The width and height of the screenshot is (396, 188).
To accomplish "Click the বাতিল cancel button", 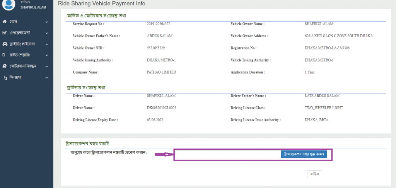I will click(314, 174).
